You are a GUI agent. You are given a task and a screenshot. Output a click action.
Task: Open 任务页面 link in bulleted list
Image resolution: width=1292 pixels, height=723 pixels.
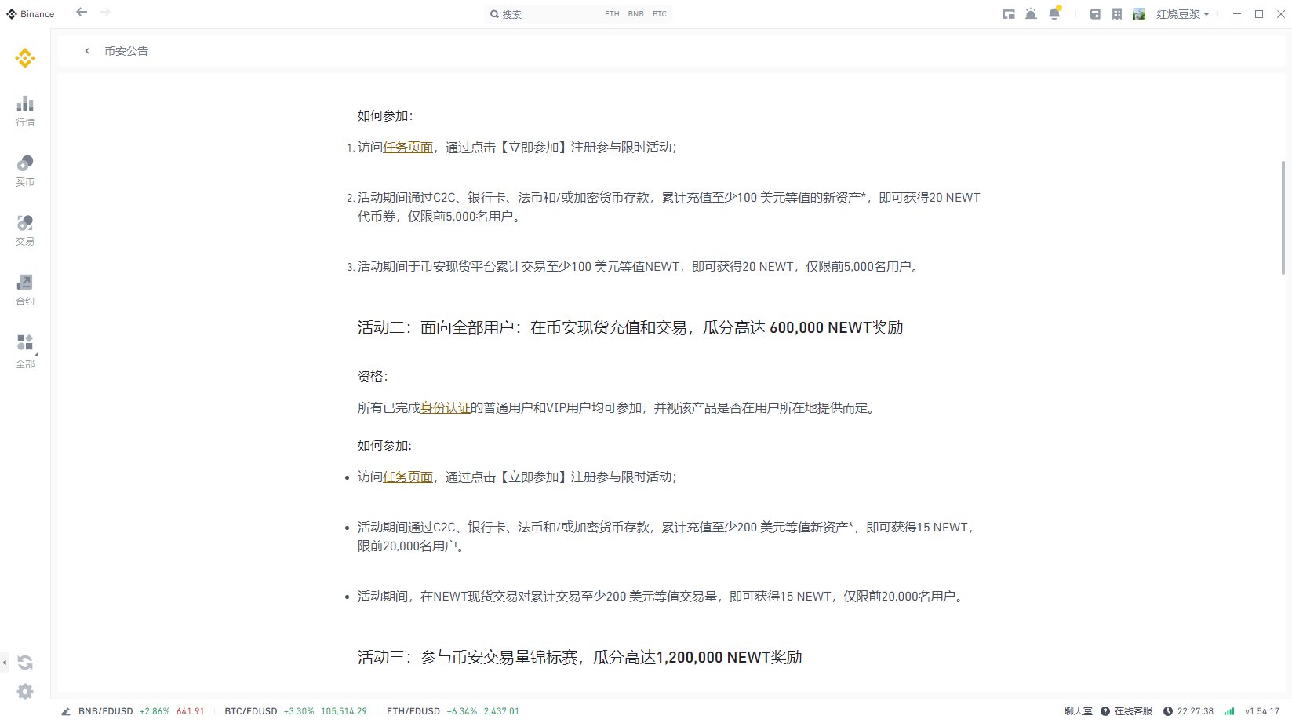(408, 477)
